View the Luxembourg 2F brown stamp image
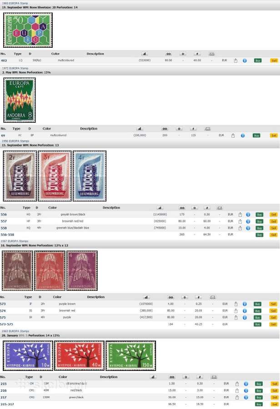The image size is (280, 409). pos(20,176)
